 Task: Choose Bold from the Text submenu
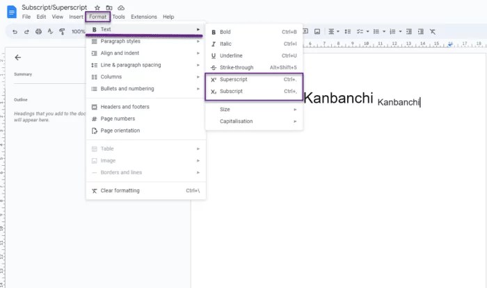pos(254,32)
